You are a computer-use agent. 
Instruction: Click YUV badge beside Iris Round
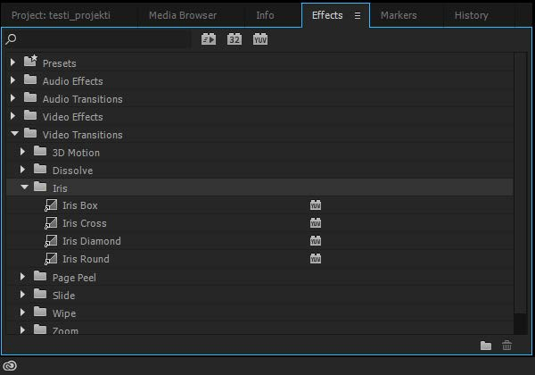[x=316, y=258]
